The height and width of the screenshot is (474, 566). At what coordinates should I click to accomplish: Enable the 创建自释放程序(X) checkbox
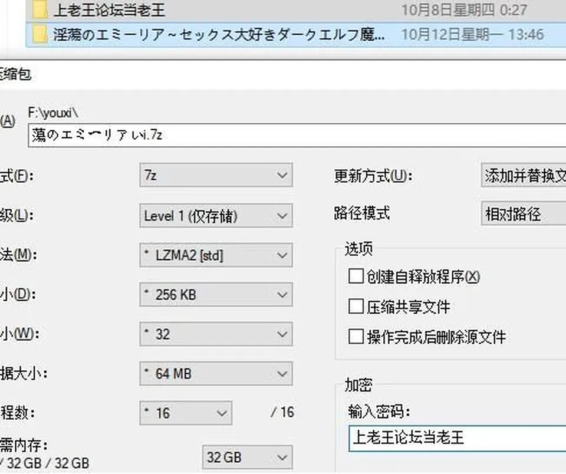point(356,276)
